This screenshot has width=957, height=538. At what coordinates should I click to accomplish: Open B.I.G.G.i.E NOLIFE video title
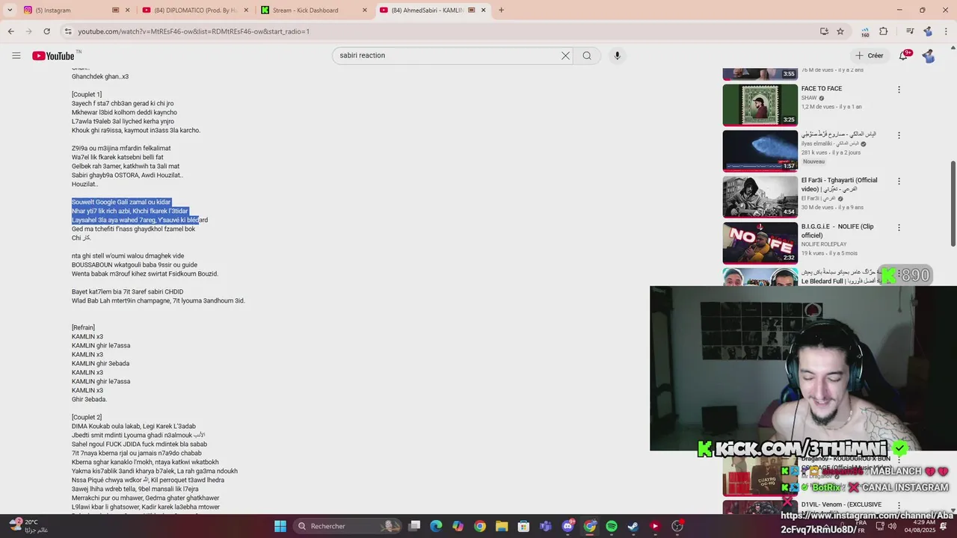coord(837,230)
